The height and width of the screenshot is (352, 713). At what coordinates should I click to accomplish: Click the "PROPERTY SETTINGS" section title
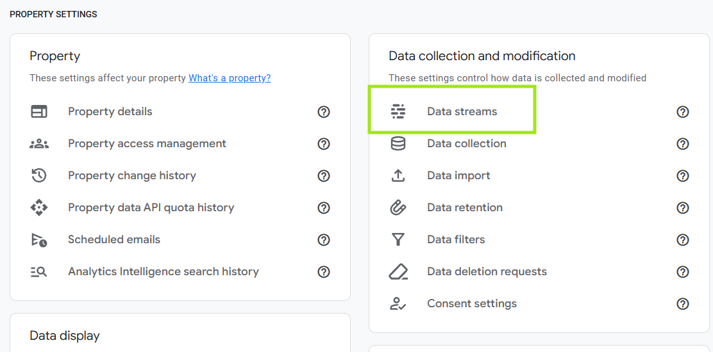coord(53,15)
